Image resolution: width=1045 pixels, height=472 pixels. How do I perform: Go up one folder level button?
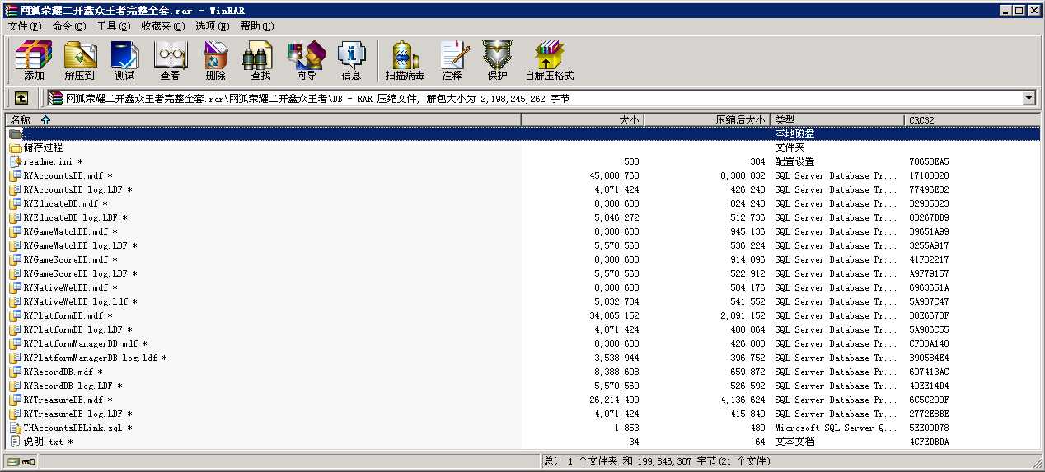point(21,98)
